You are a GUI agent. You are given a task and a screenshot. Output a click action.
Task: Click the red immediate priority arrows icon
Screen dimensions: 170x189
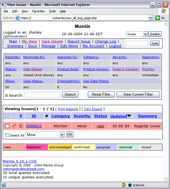[x=21, y=126]
